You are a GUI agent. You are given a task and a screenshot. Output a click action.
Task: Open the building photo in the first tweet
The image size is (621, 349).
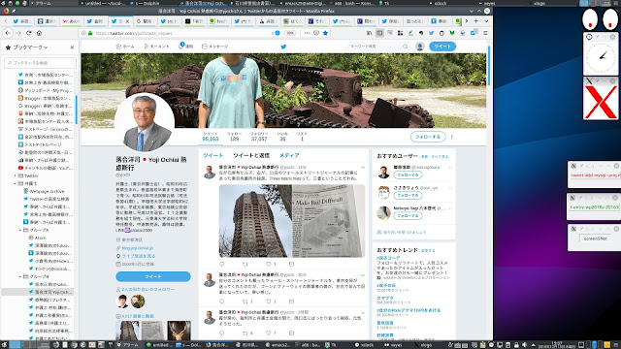(x=255, y=221)
